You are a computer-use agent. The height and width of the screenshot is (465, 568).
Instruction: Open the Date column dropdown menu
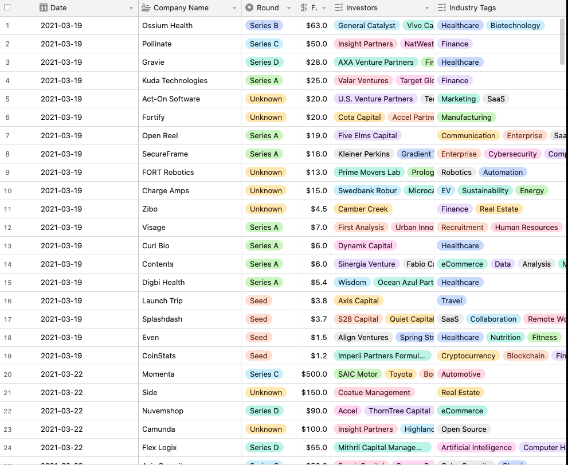coord(131,7)
